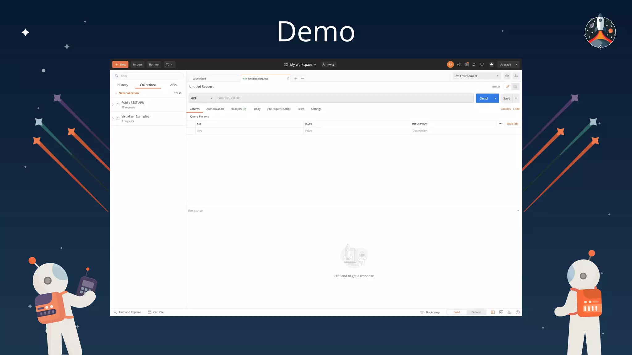Viewport: 632px width, 355px height.
Task: Switch to two-pane view icon
Action: (501, 312)
